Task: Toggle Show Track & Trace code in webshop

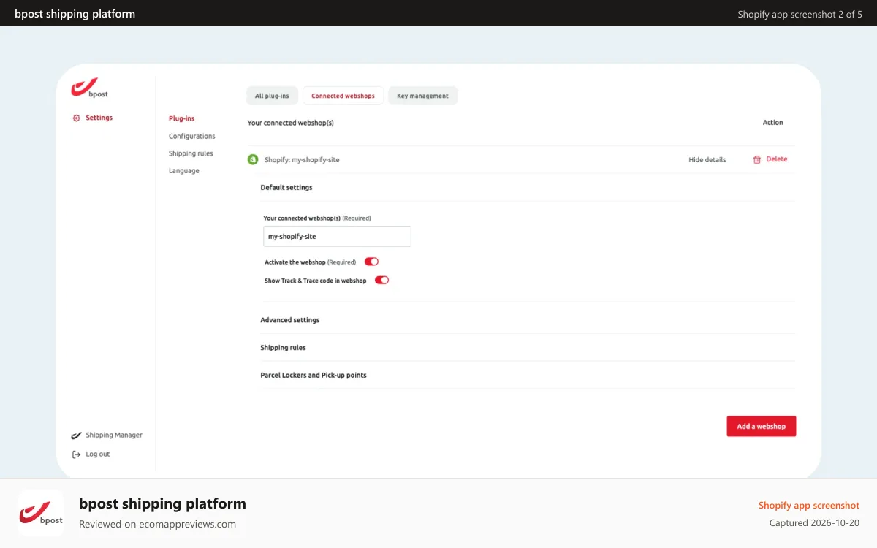Action: (381, 280)
